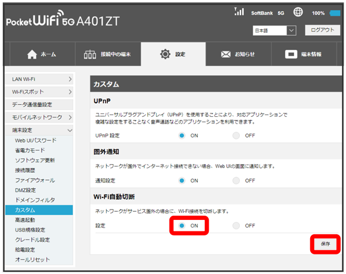Screen dimensions: 346x274
Task: Click the battery status icon
Action: [x=336, y=13]
